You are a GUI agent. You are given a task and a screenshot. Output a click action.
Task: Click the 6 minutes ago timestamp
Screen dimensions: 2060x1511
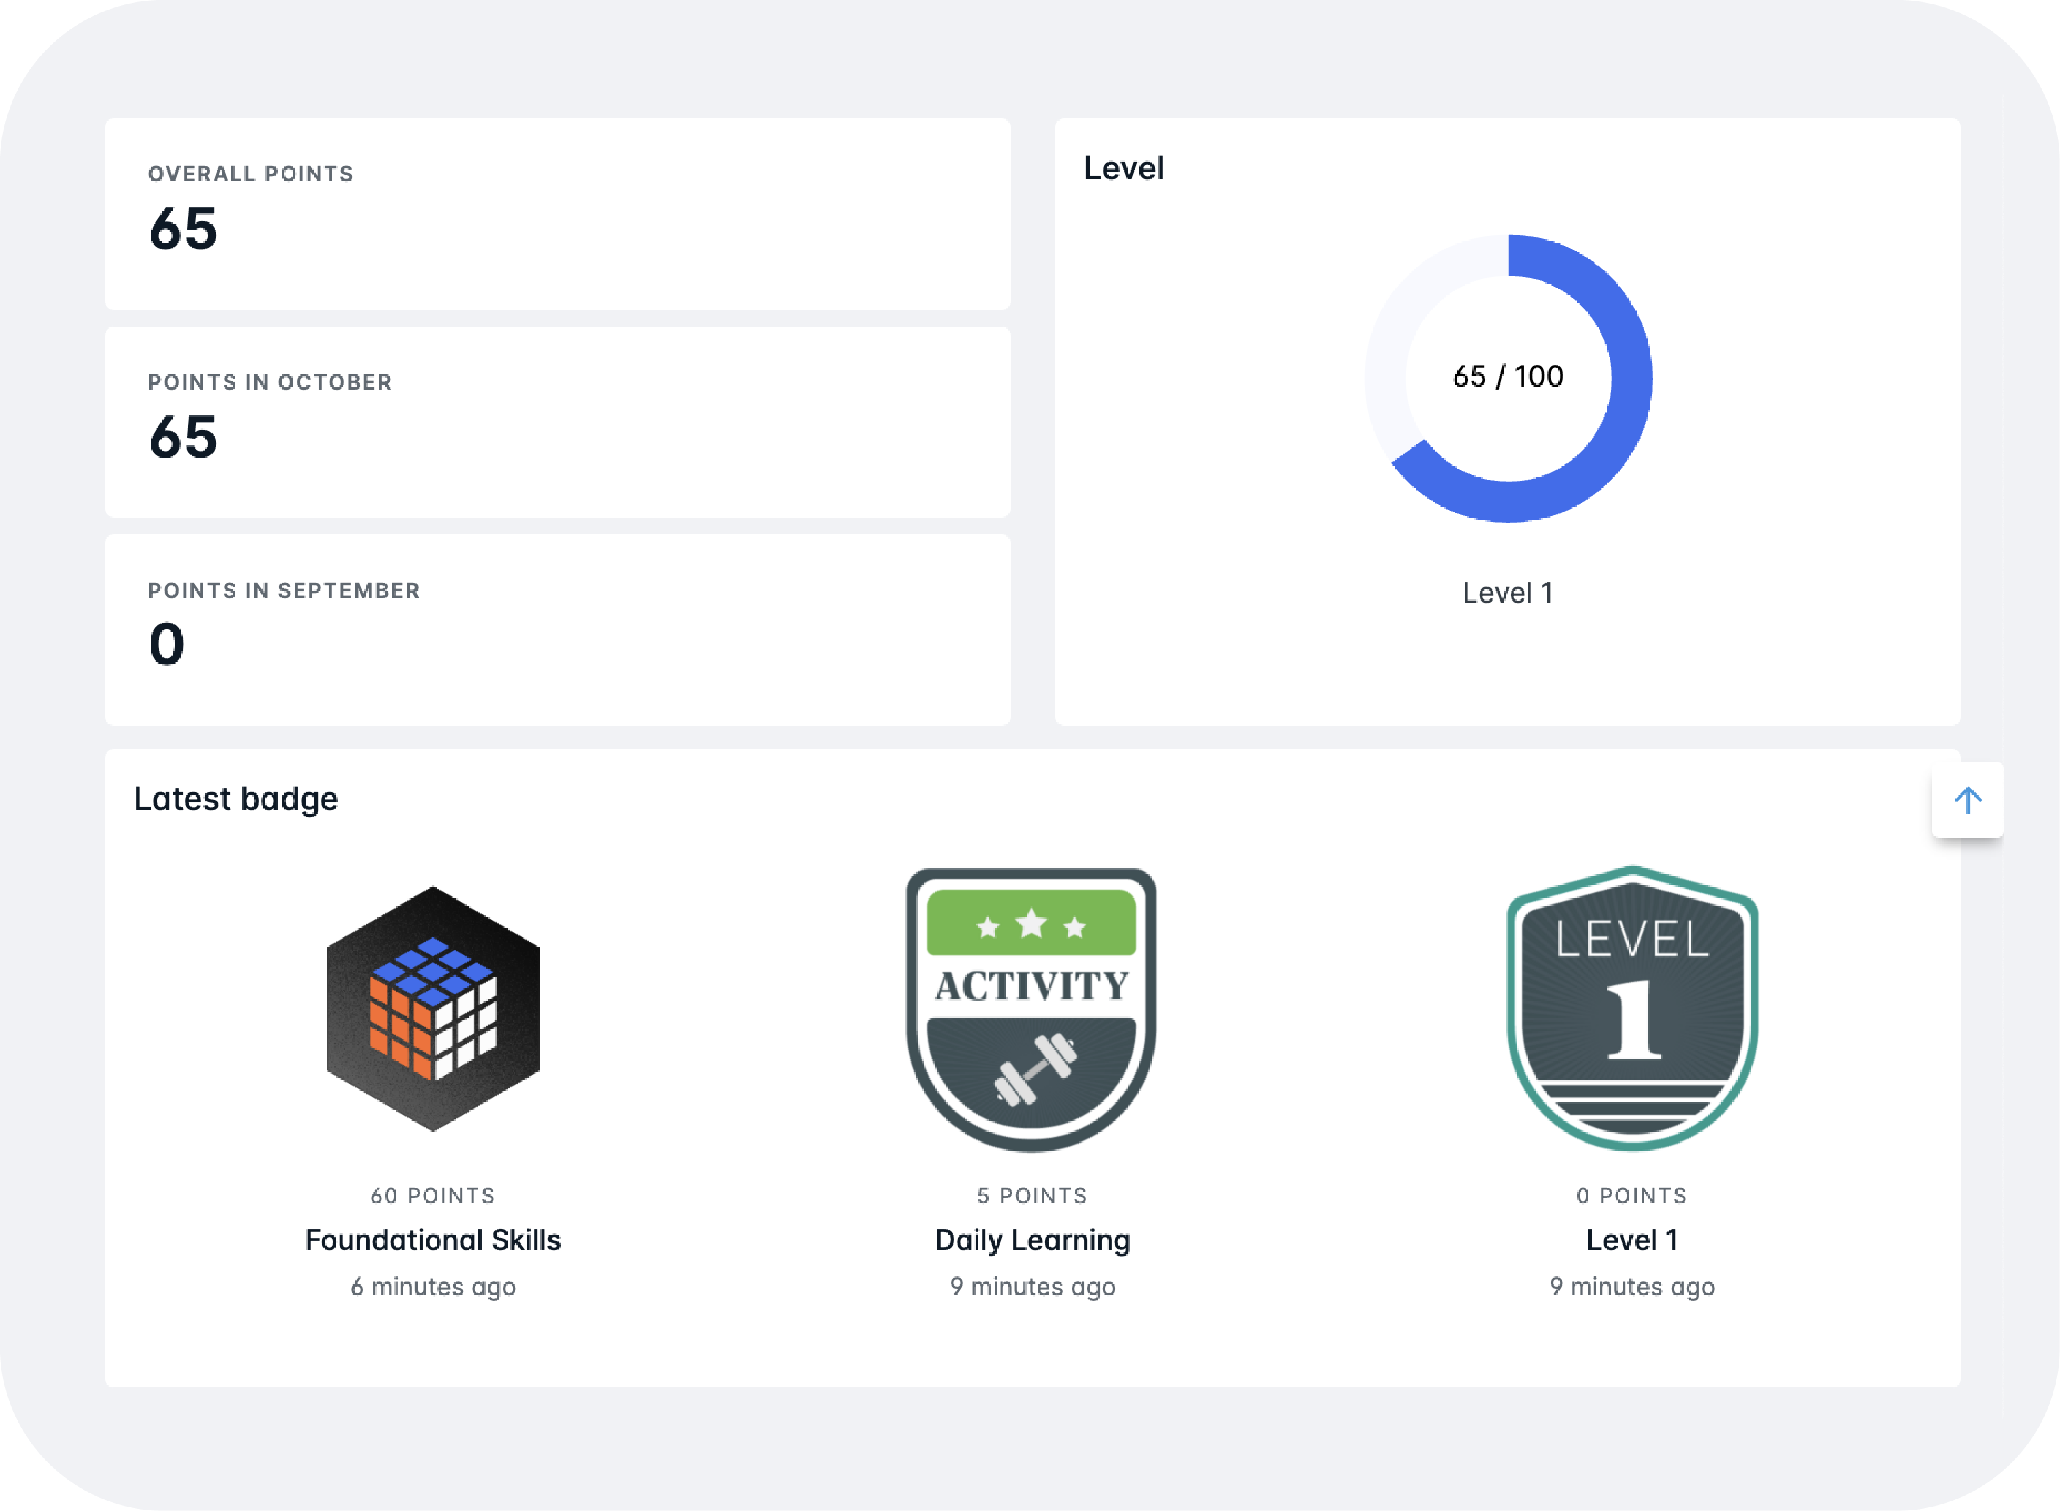tap(433, 1286)
